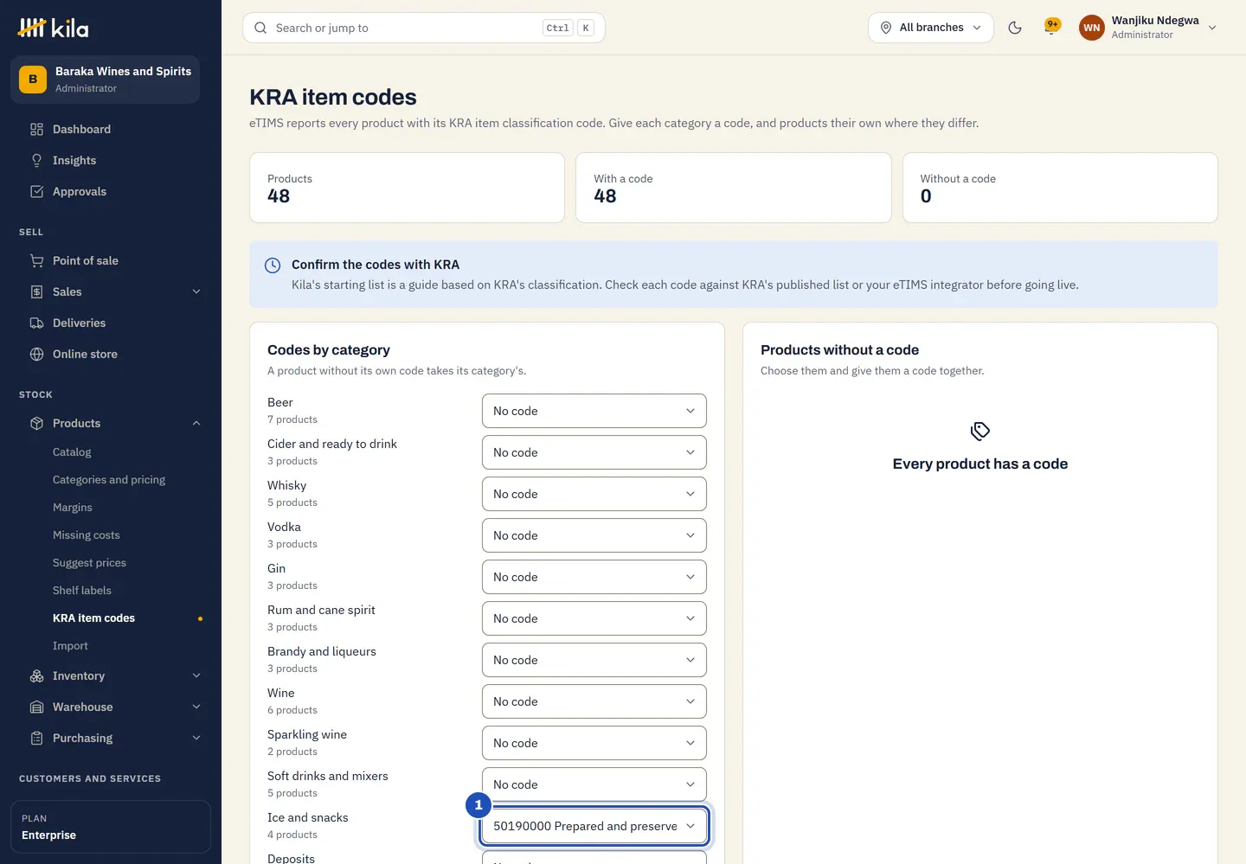Screen dimensions: 1246x864
Task: Open Wanjiku Ndegwa account menu
Action: click(x=1148, y=28)
